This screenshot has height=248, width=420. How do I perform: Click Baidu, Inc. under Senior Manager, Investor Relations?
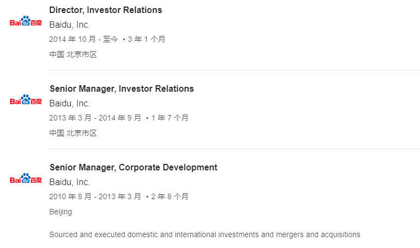point(70,103)
